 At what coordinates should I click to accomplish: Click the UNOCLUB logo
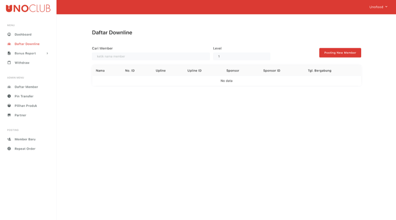click(x=28, y=8)
